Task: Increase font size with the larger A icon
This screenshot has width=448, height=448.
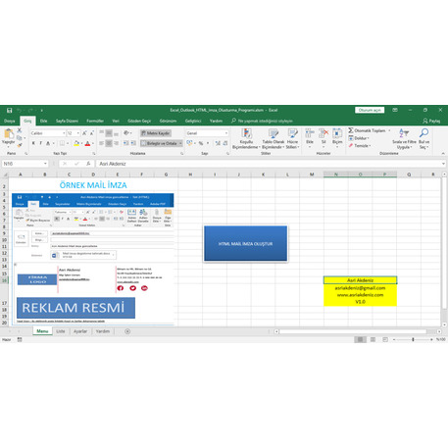Action: coord(84,133)
